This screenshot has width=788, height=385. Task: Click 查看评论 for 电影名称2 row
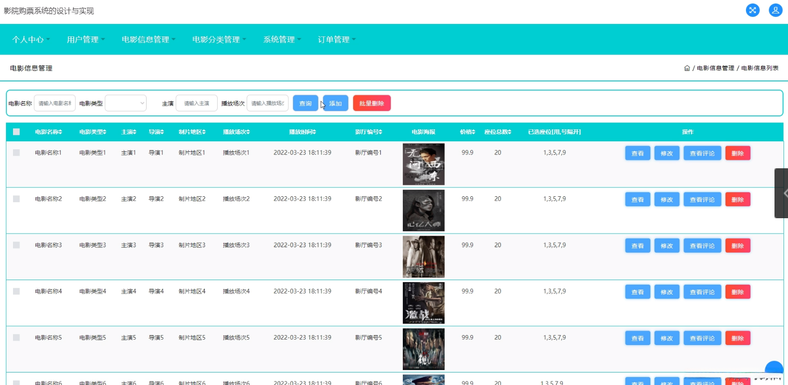pyautogui.click(x=702, y=200)
